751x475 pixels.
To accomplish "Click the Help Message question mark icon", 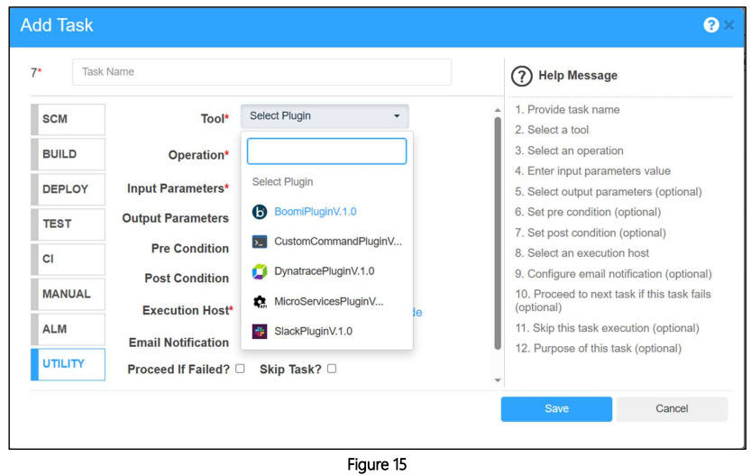I will (522, 76).
